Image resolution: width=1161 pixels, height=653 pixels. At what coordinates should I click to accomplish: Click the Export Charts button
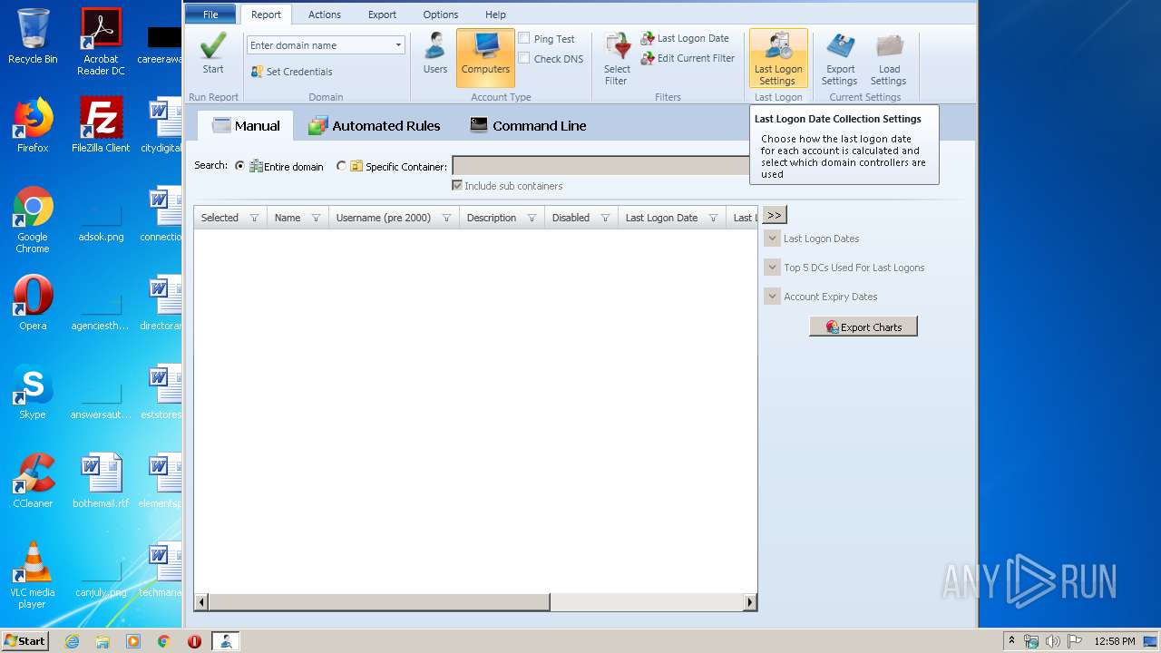click(863, 326)
